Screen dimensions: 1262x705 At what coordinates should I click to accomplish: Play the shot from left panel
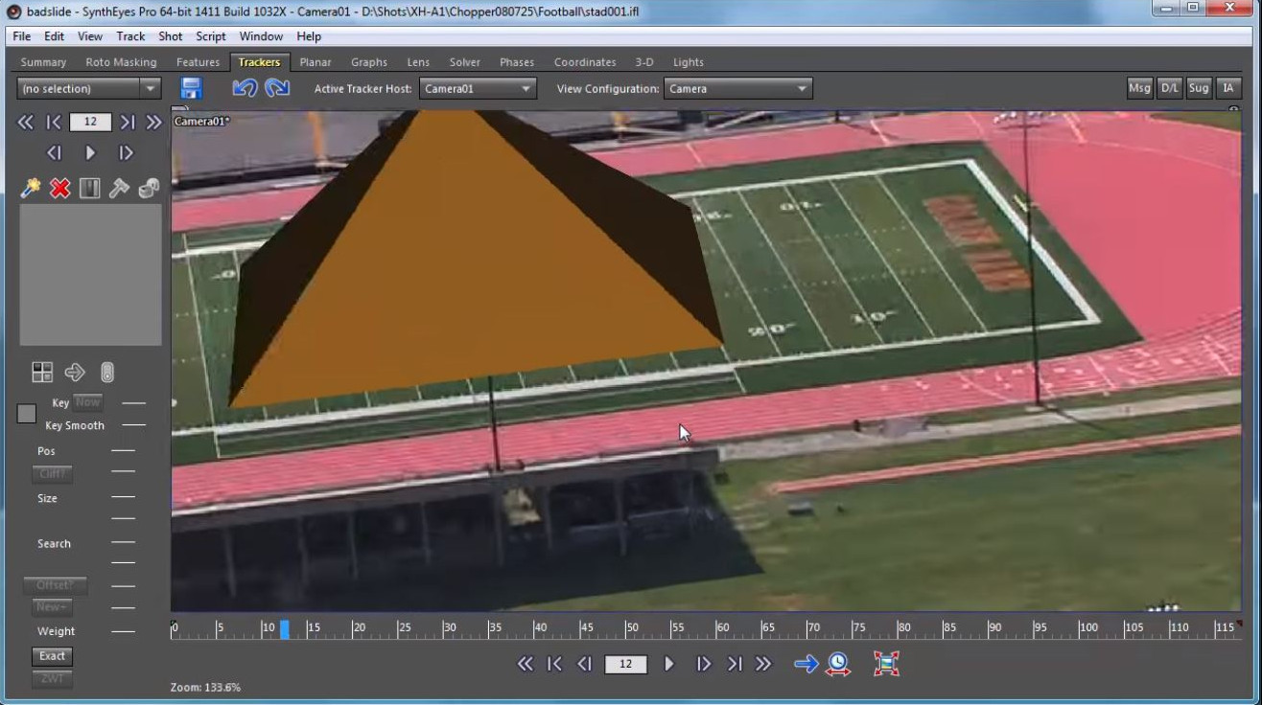90,152
